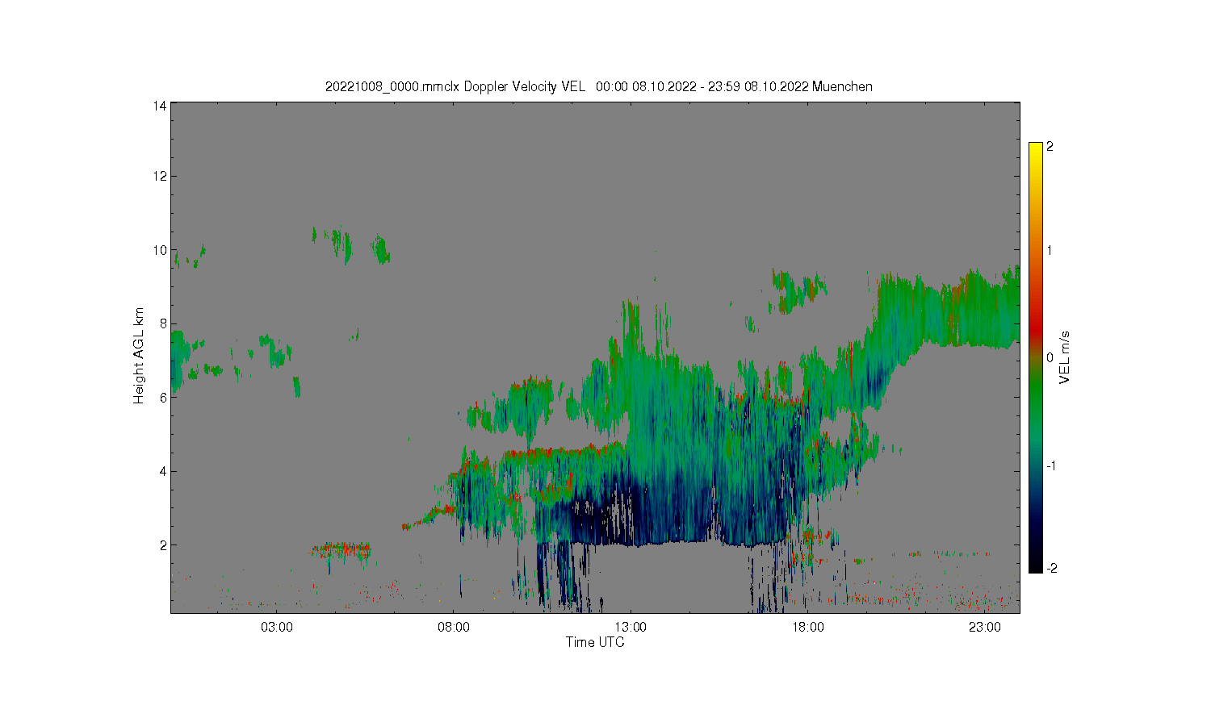Click the red zone of the velocity colorbar
Viewport: 1211px width, 726px height.
point(1036,327)
